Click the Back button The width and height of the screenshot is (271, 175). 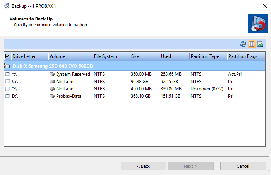click(144, 166)
